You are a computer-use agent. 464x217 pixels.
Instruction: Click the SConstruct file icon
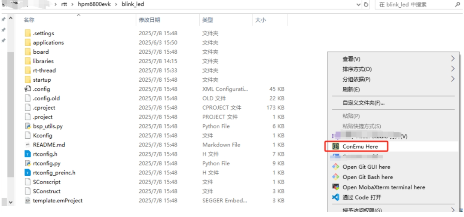pos(27,191)
